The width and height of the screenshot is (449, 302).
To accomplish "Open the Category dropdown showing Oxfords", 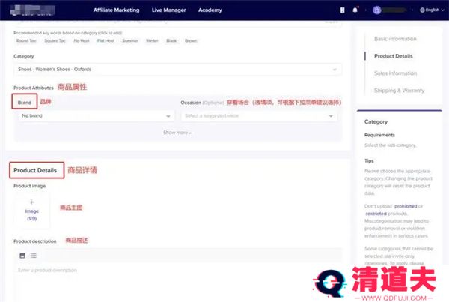I will click(176, 70).
